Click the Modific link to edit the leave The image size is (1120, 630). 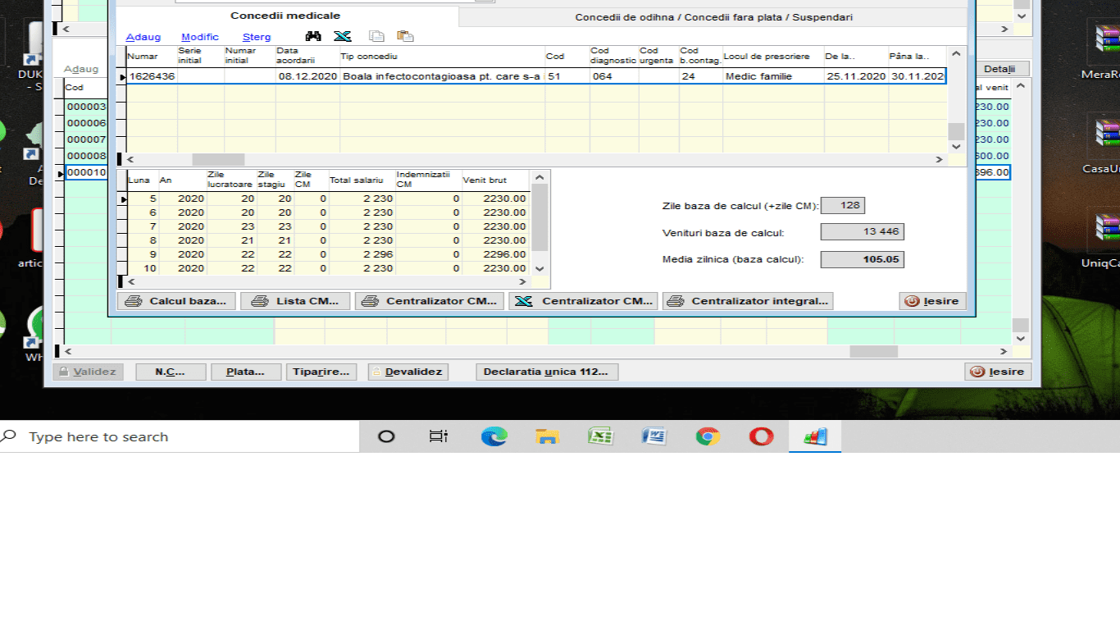200,37
